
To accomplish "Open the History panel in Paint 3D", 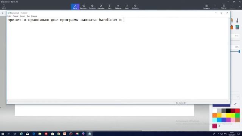I will click(224, 7).
